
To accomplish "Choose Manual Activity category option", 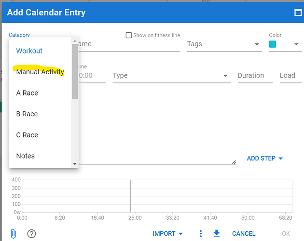I will [x=40, y=72].
